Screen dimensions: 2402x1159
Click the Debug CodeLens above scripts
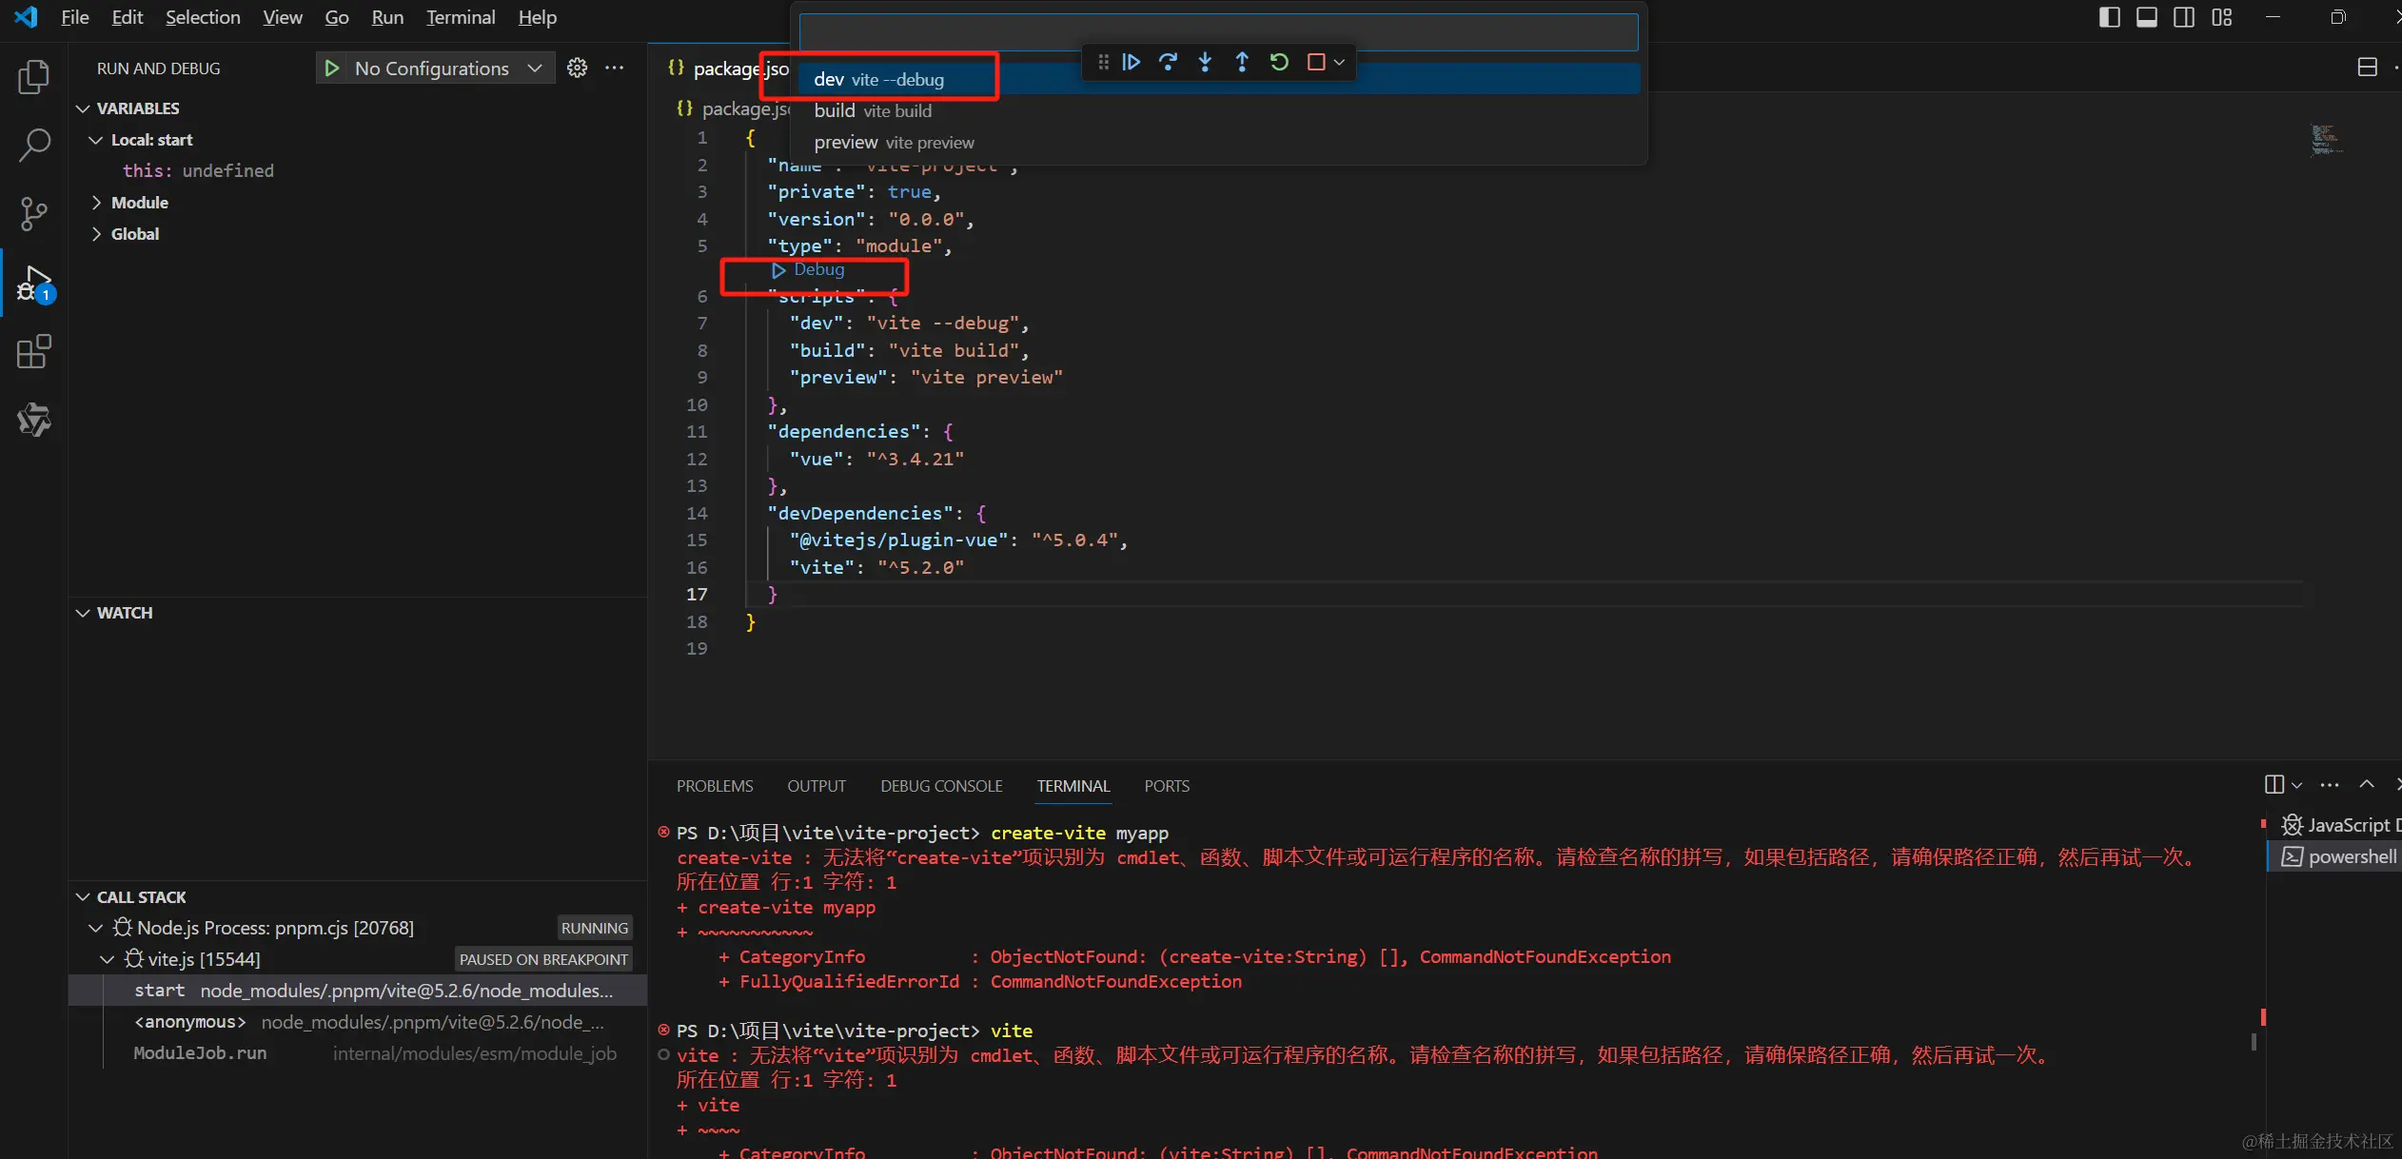[817, 269]
